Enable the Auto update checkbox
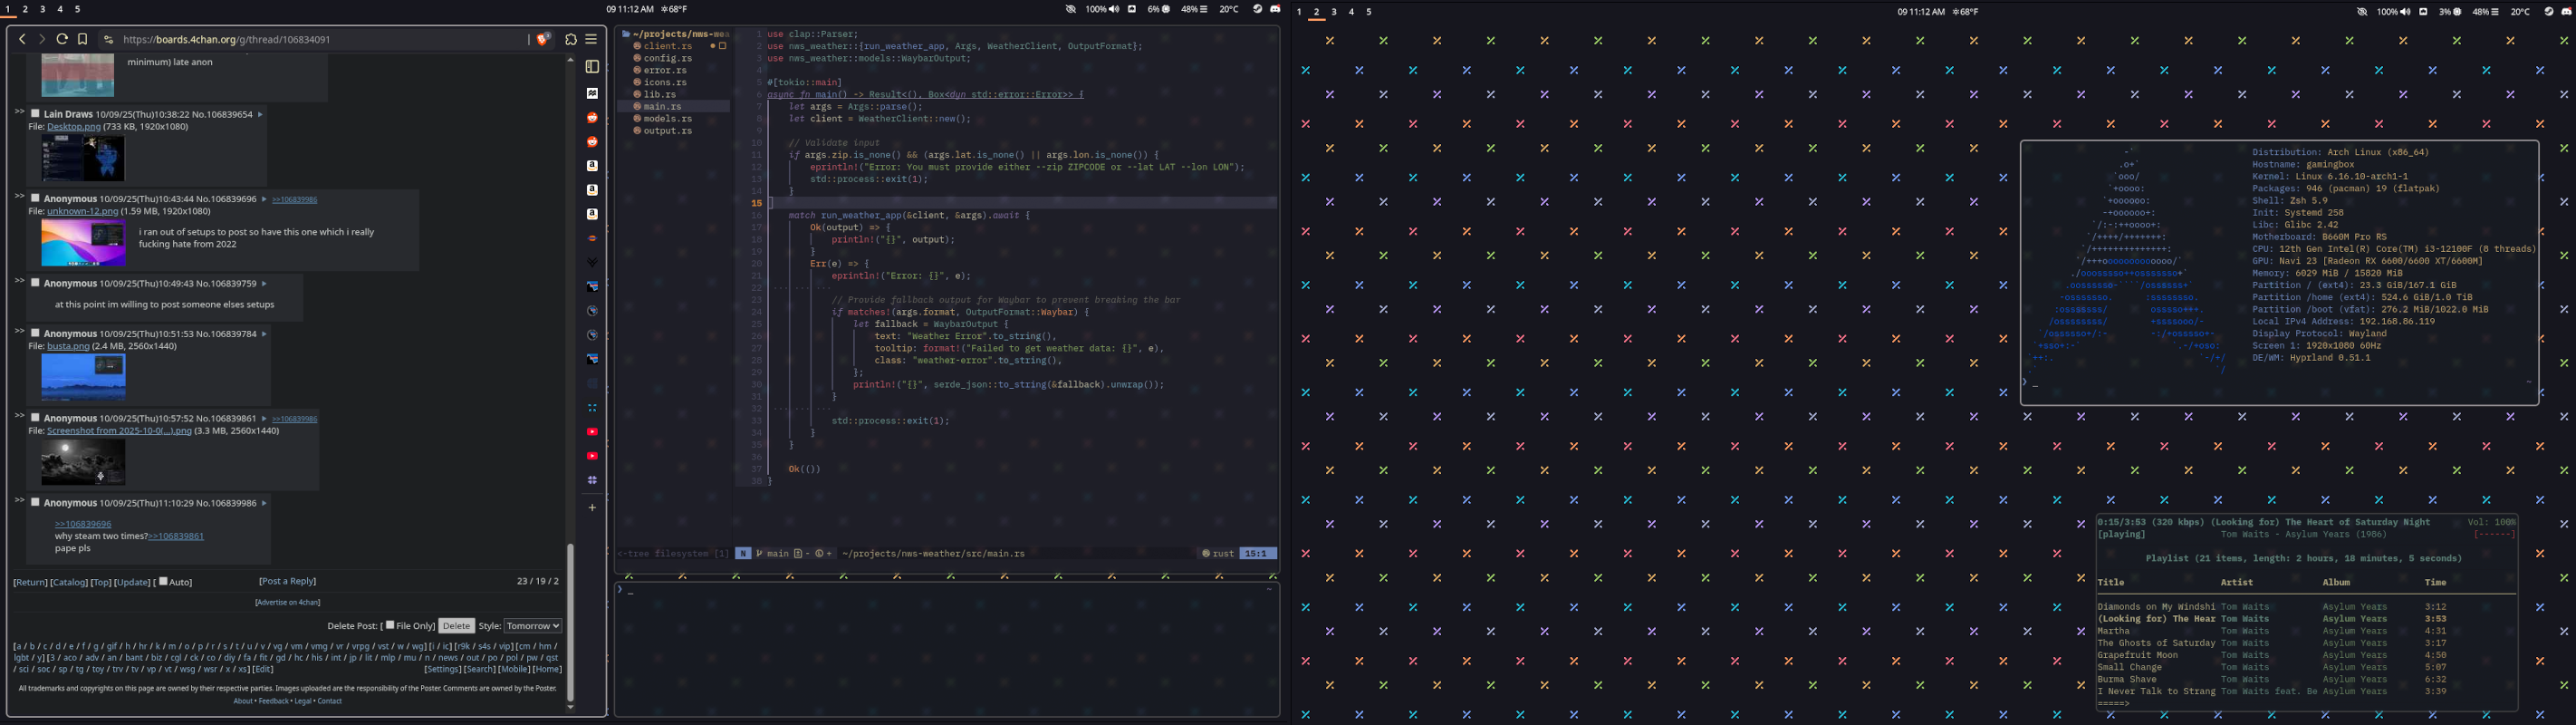Image resolution: width=2576 pixels, height=725 pixels. [163, 581]
